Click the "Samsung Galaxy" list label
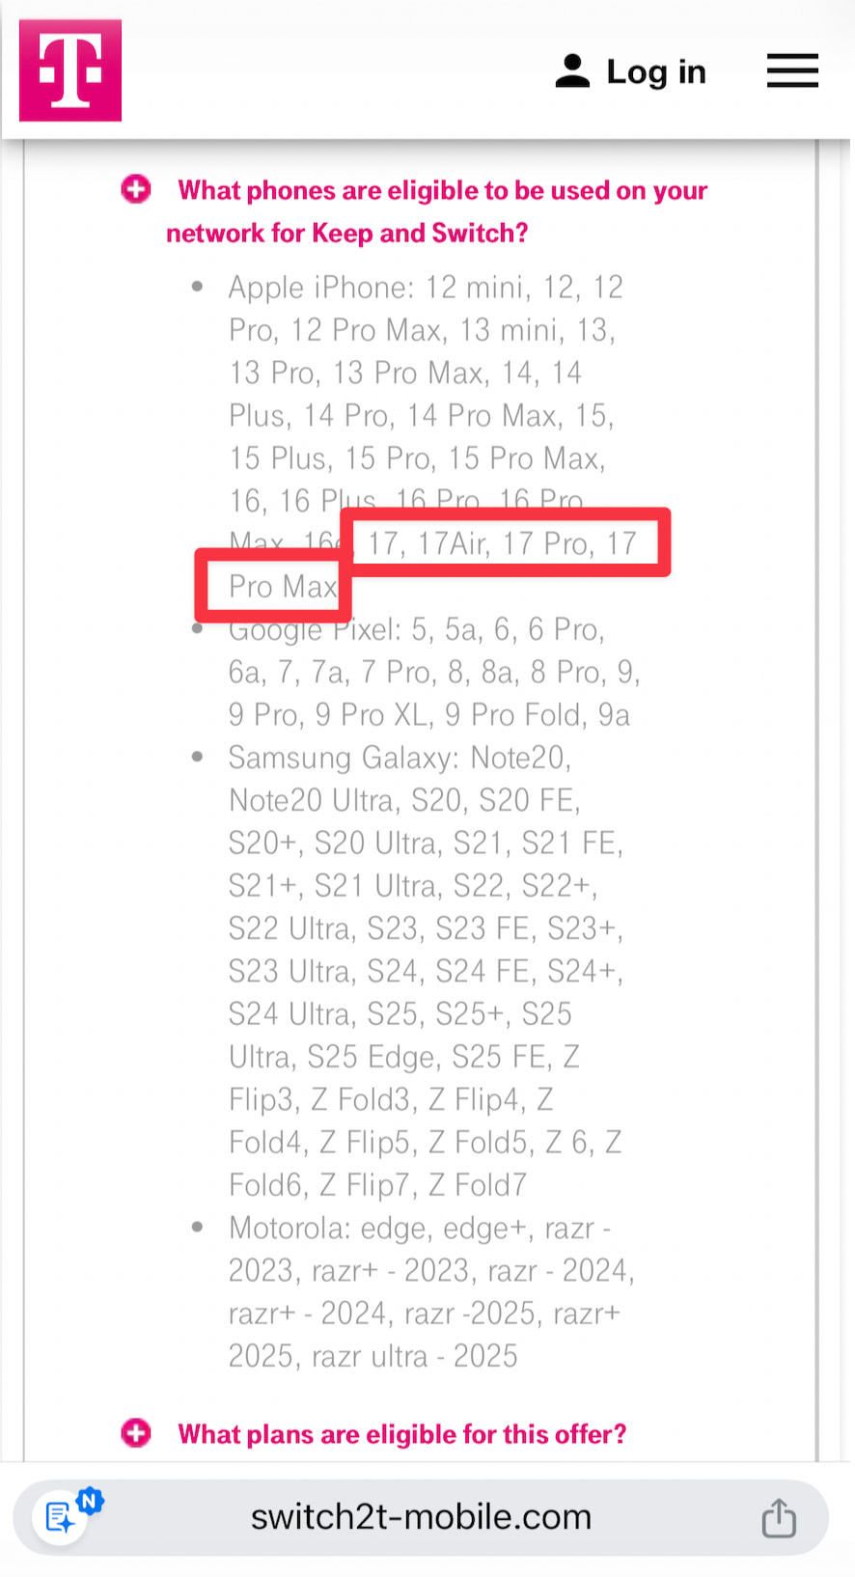The image size is (855, 1577). pyautogui.click(x=343, y=758)
